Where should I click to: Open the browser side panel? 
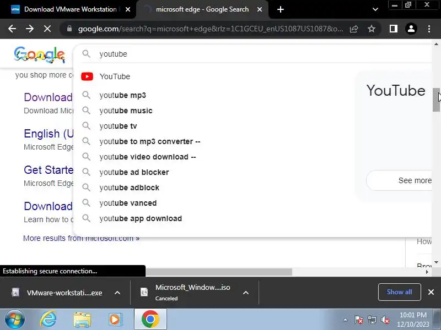pyautogui.click(x=394, y=29)
